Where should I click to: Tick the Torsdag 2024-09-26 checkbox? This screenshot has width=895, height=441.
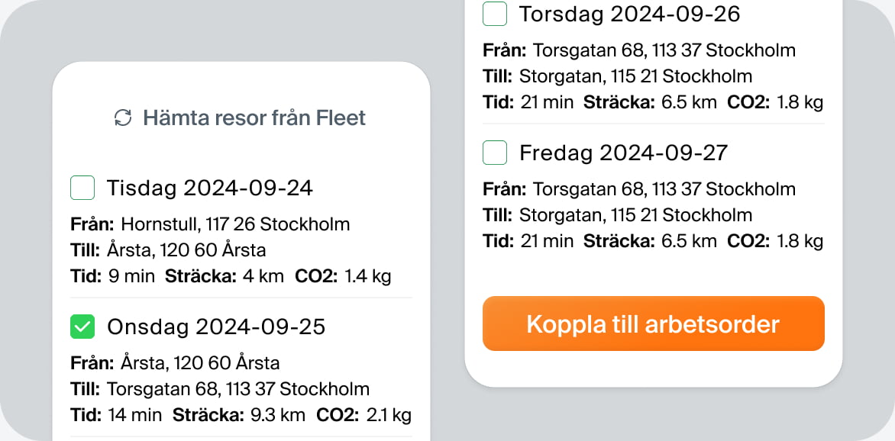pyautogui.click(x=495, y=14)
